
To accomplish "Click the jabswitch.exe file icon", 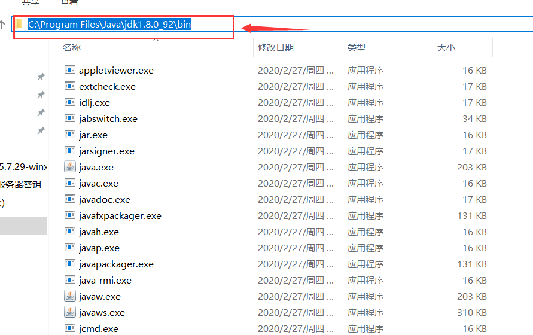I will click(x=69, y=118).
